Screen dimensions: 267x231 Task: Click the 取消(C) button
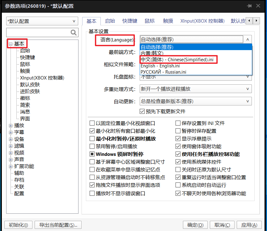tap(222, 225)
